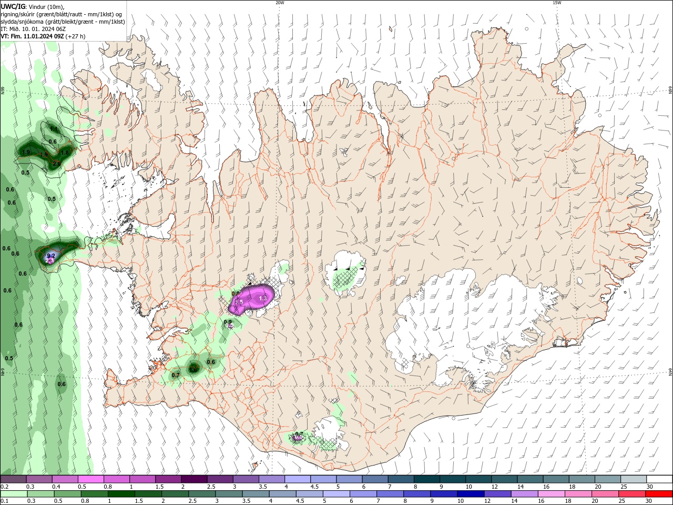Image resolution: width=673 pixels, height=505 pixels.
Task: Click the '20W' longitude label
Action: tap(280, 3)
